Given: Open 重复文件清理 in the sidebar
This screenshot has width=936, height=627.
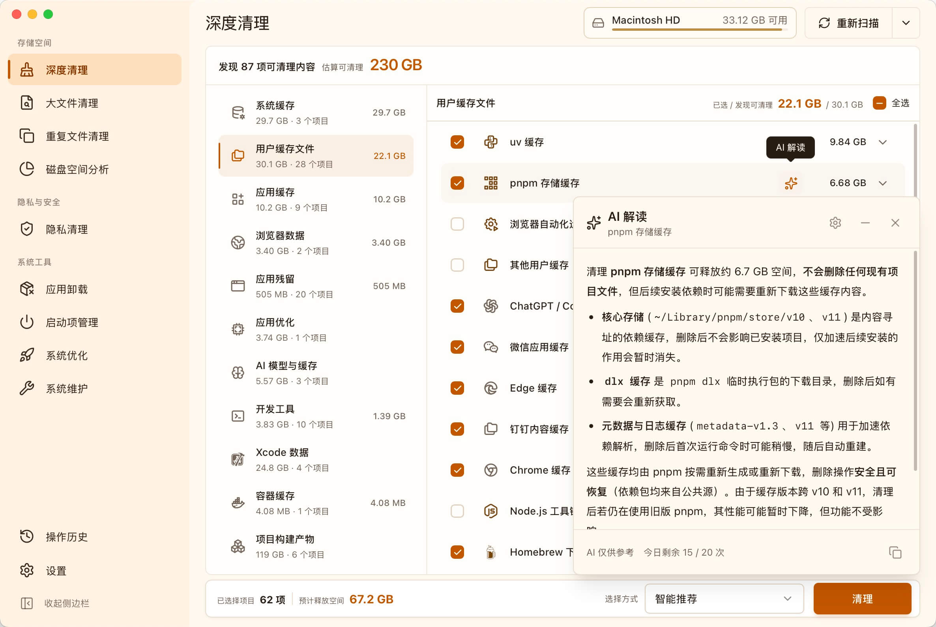Looking at the screenshot, I should 94,136.
